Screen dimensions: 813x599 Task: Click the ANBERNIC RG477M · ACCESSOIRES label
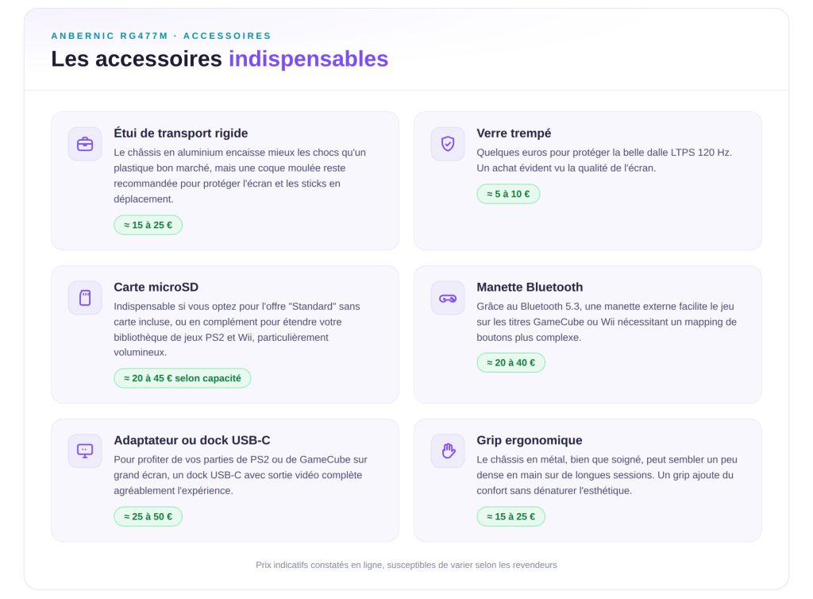pos(161,36)
